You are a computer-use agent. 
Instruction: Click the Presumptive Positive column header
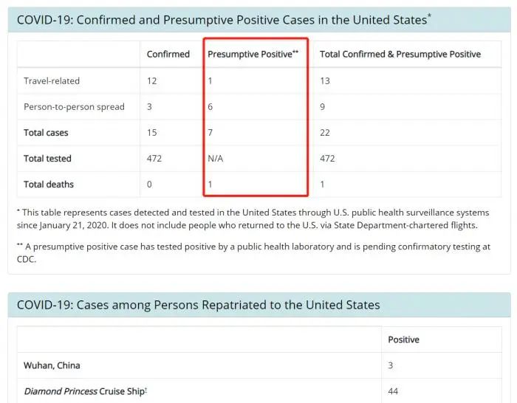[x=250, y=54]
